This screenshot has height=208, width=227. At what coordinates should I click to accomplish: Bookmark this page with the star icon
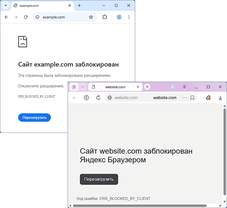pos(91,17)
